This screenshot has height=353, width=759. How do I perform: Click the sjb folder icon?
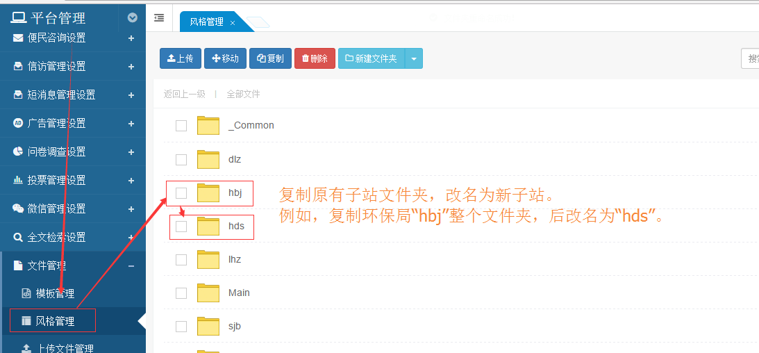(208, 326)
